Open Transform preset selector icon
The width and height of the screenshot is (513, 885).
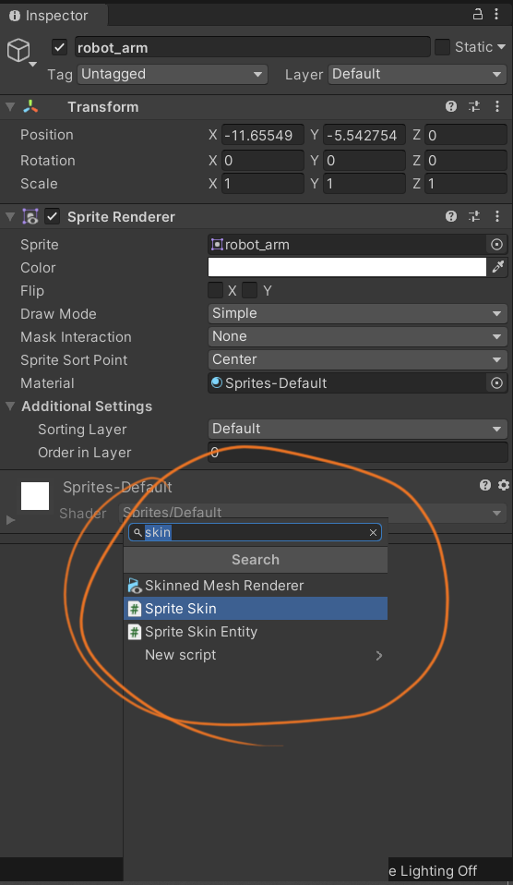(474, 106)
